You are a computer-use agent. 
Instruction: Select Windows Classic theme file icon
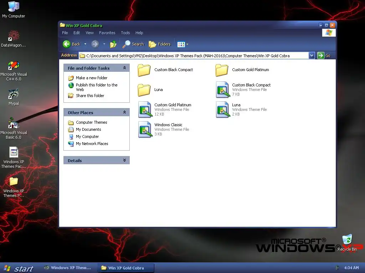pyautogui.click(x=145, y=129)
